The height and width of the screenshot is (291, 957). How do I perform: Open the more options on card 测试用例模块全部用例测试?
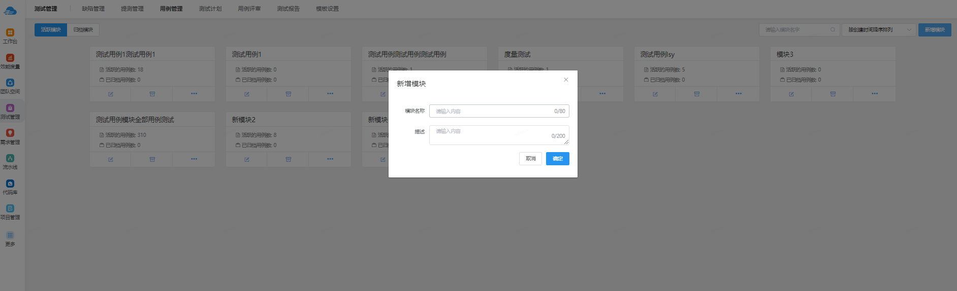(194, 159)
